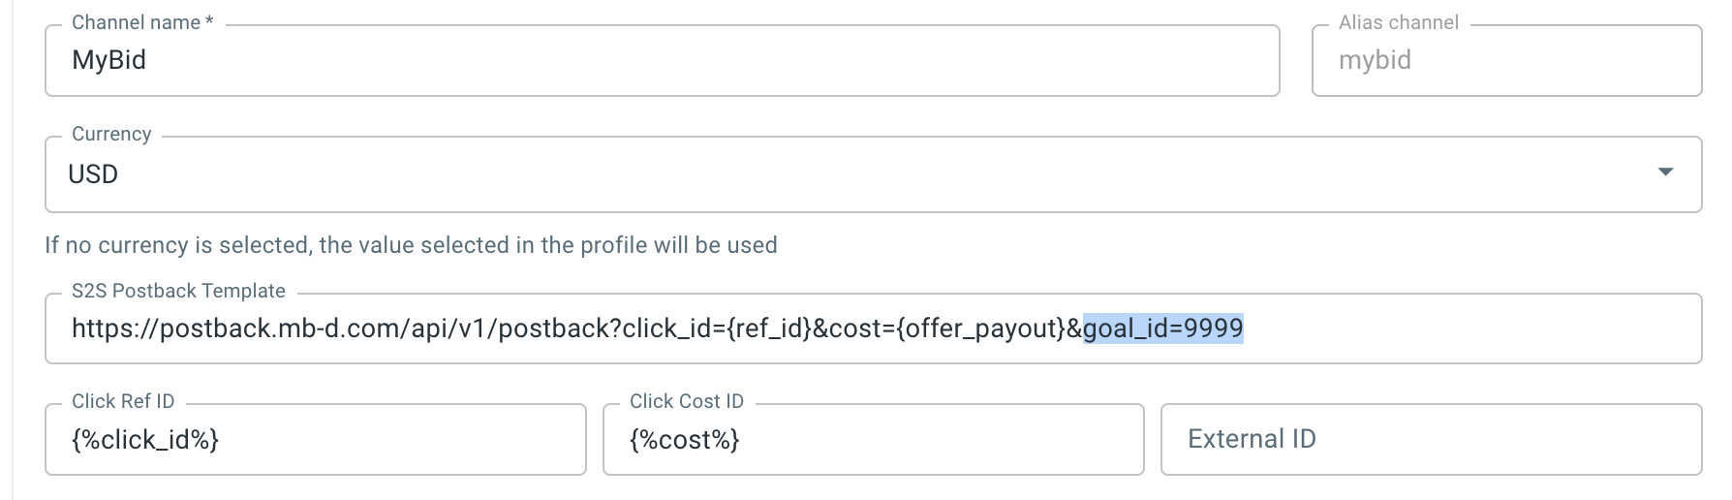
Task: Click the Currency field label
Action: coord(111,134)
